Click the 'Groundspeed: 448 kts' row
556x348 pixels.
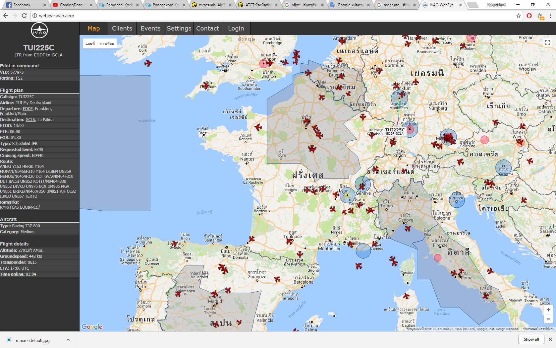[39, 256]
